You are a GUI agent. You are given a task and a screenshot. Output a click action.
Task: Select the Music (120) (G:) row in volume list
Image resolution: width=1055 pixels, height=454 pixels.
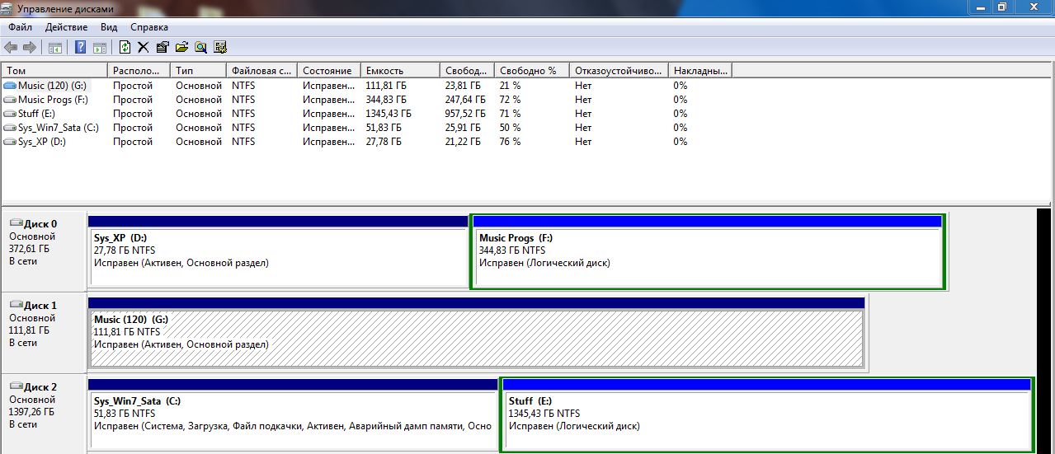tap(367, 86)
